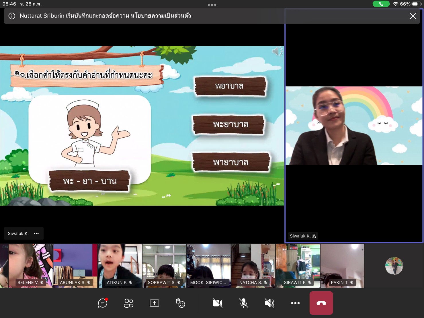Open options dots next to Siwaluk K.
This screenshot has height=318, width=424.
pos(36,233)
